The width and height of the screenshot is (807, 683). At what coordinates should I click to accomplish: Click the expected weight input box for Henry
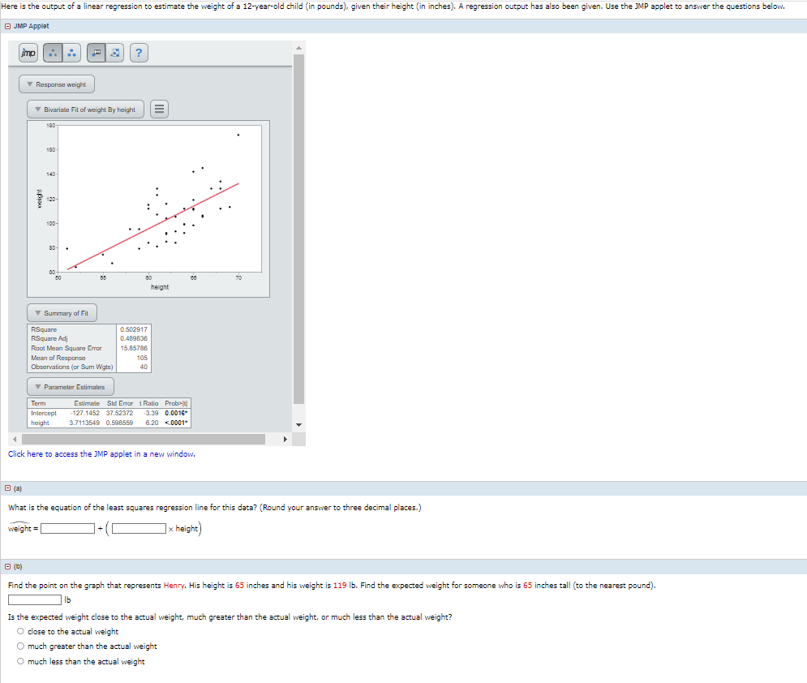pos(34,599)
